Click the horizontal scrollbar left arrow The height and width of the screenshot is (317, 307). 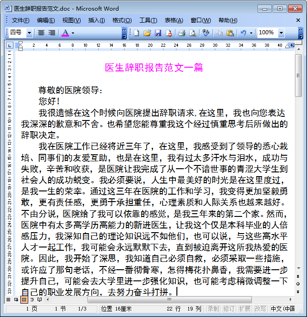[x=48, y=299]
